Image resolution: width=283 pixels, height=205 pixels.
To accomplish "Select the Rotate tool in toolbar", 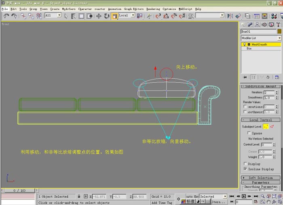I will (107, 16).
